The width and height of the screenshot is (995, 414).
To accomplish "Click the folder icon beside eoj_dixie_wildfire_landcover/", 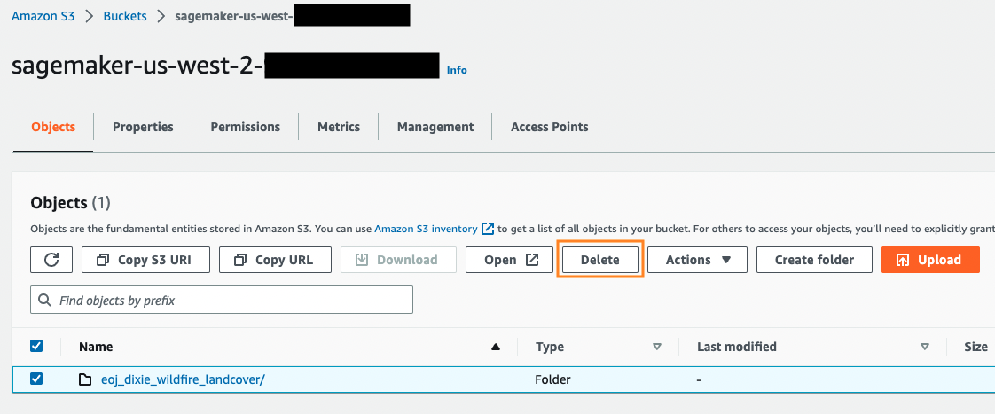I will (85, 379).
